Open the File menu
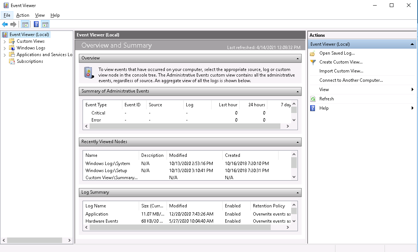The width and height of the screenshot is (418, 252). pyautogui.click(x=7, y=15)
